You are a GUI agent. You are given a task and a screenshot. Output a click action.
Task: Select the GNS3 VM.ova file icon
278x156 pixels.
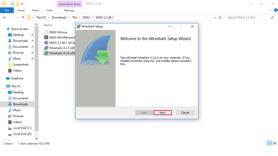click(46, 32)
